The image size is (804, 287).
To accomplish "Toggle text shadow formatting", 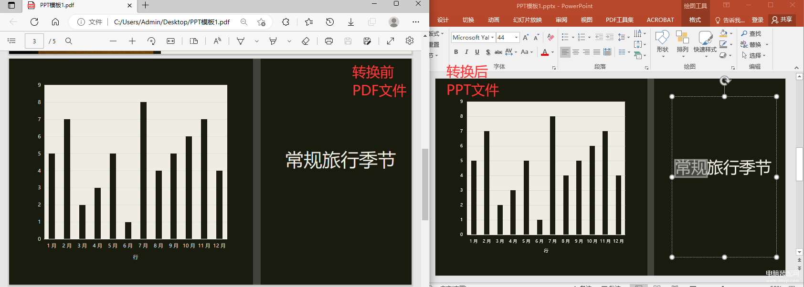I will [x=487, y=52].
